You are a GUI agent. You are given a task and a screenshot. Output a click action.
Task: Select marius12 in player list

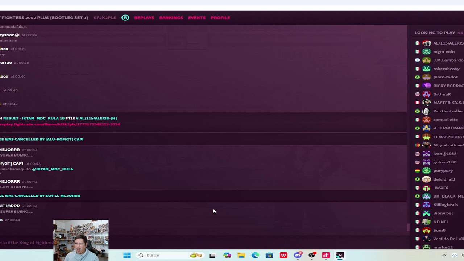[443, 247]
